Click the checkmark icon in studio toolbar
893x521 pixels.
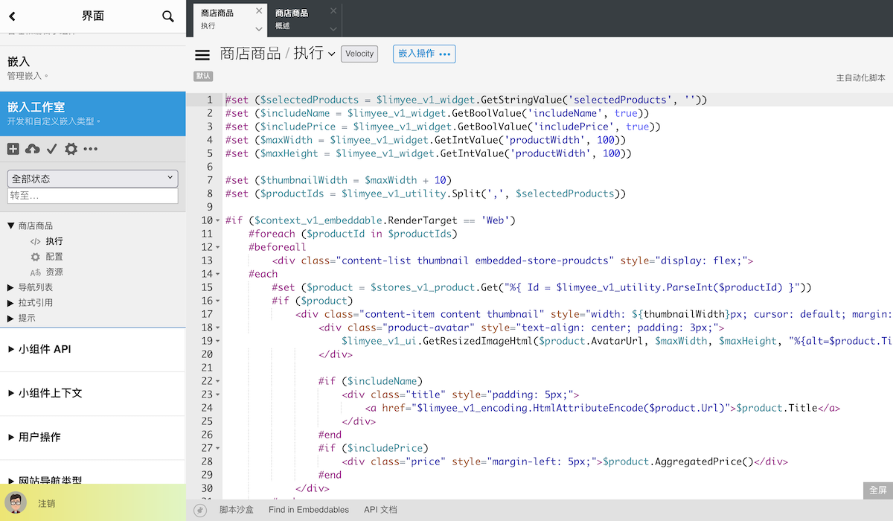coord(52,150)
